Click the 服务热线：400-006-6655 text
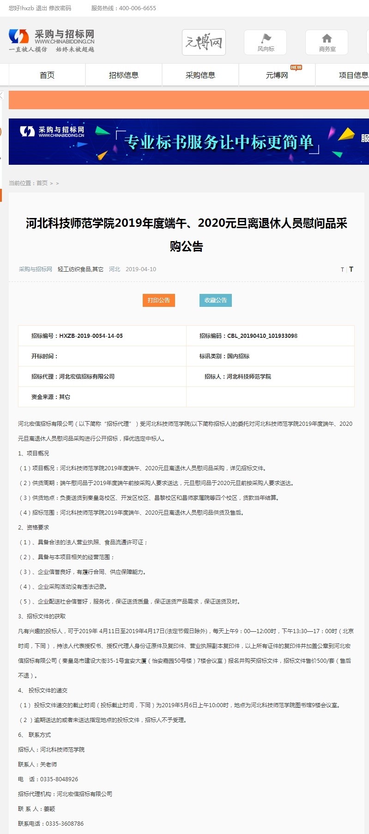Viewport: 369px width, 834px height. coord(124,8)
